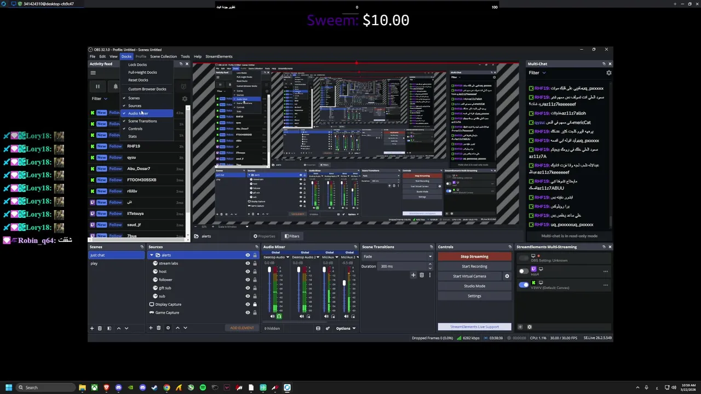701x394 pixels.
Task: Enable sqq4 Twitch streaming toggle
Action: click(524, 271)
